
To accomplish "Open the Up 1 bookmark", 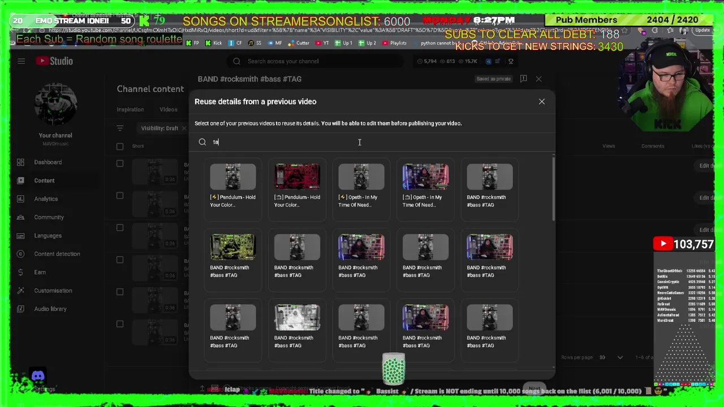I will coord(343,43).
